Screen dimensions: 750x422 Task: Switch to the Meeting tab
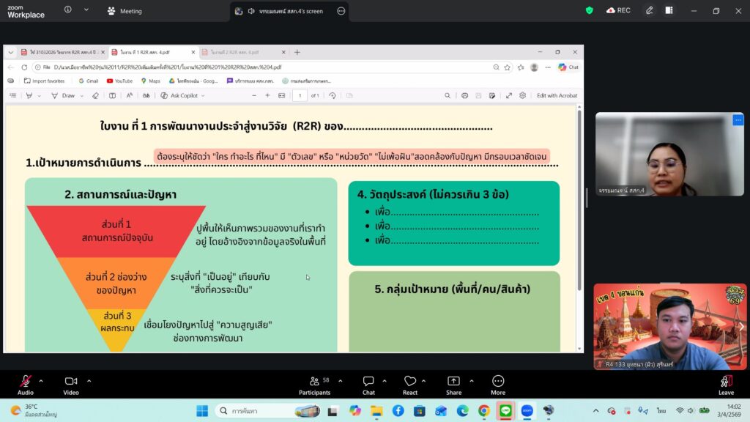(125, 11)
